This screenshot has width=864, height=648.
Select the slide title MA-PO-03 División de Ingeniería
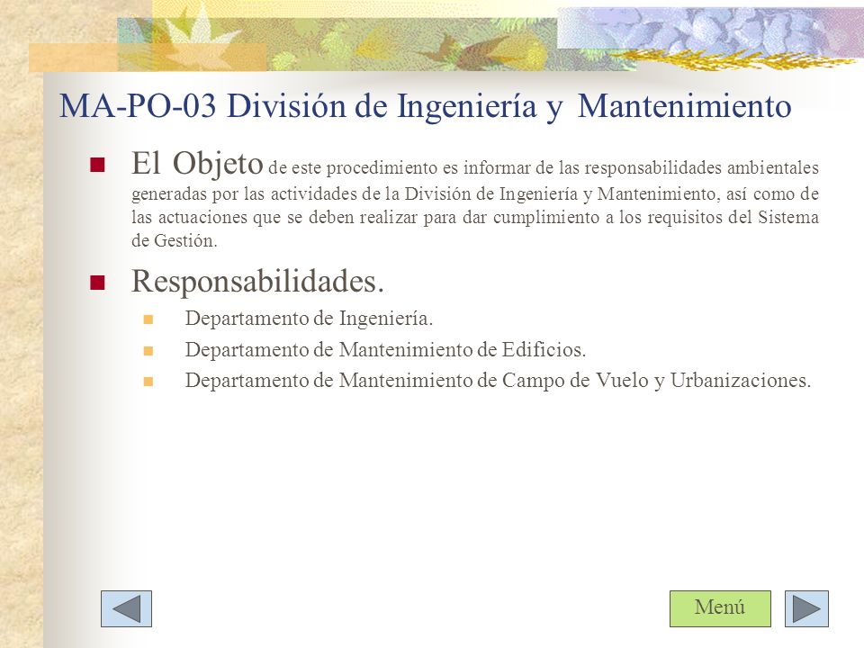[x=426, y=106]
